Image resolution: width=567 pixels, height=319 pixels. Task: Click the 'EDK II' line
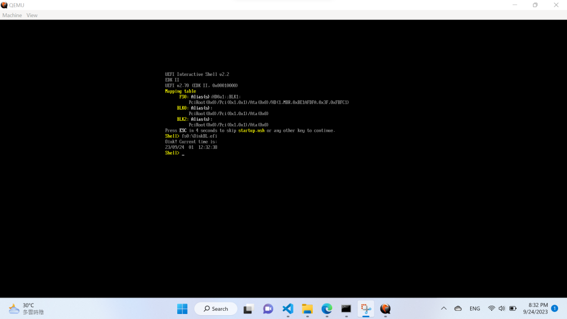[172, 80]
